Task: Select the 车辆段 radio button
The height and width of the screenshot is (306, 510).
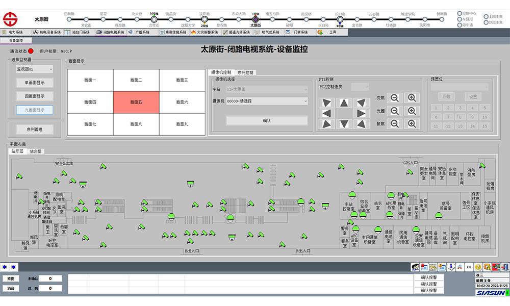Action: pos(460,19)
